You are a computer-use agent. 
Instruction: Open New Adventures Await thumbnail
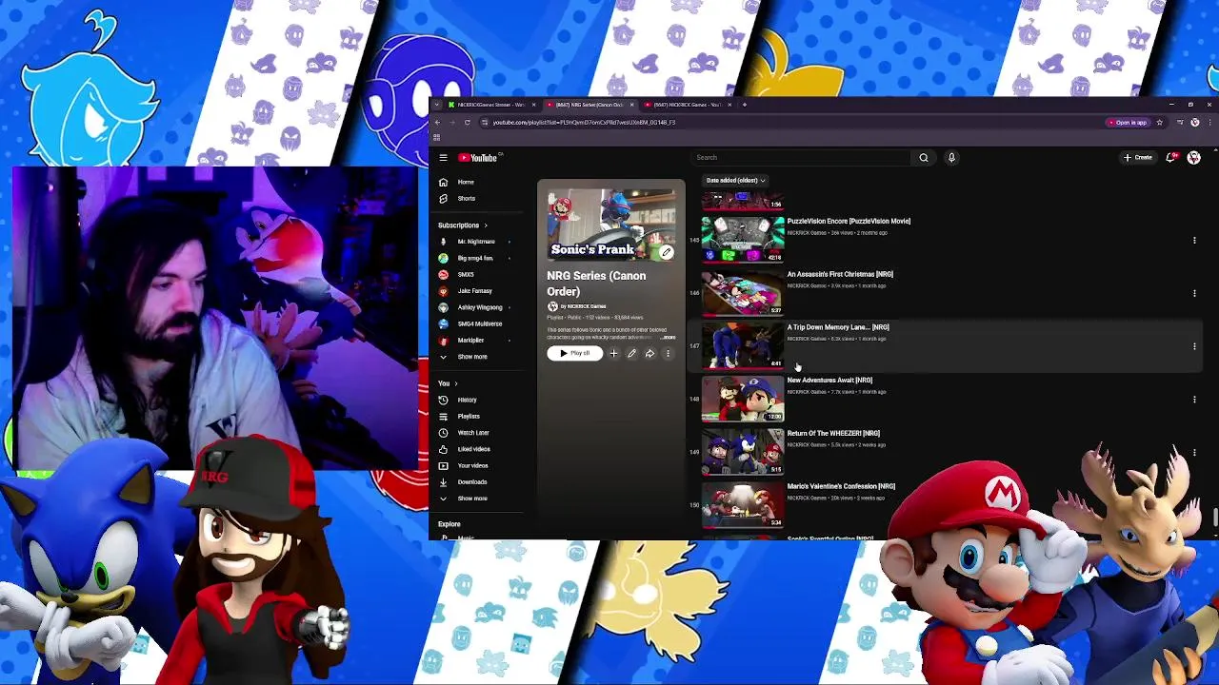click(x=743, y=399)
